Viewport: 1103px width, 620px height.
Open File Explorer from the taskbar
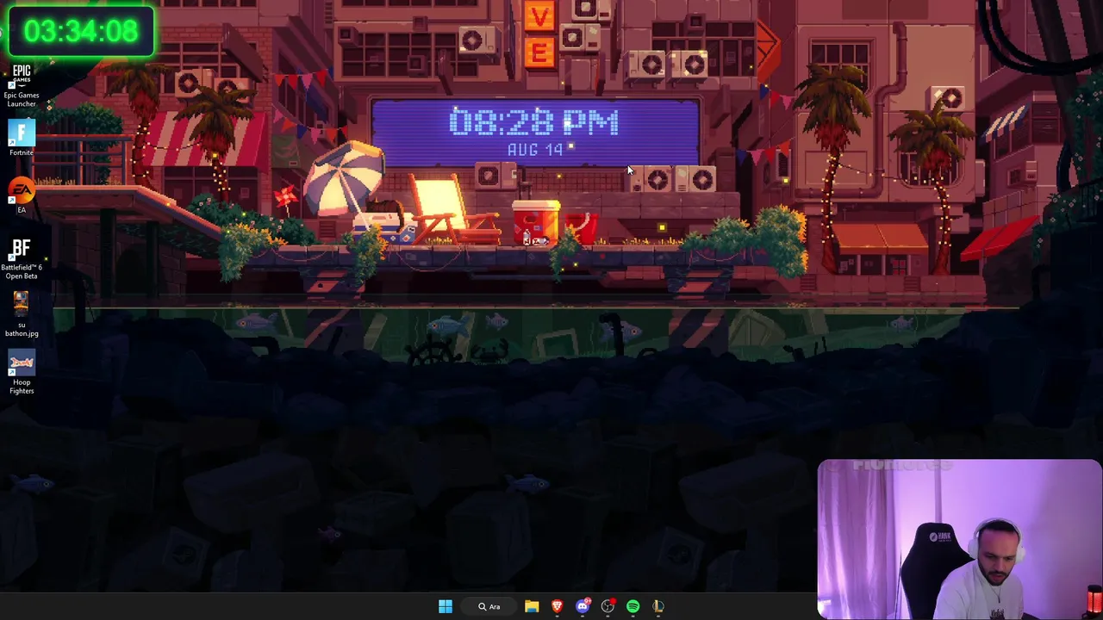coord(532,606)
